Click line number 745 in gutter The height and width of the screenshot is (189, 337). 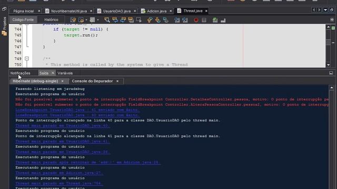pyautogui.click(x=18, y=35)
